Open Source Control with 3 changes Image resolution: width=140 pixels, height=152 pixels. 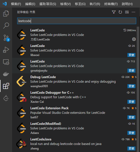pos(6,38)
